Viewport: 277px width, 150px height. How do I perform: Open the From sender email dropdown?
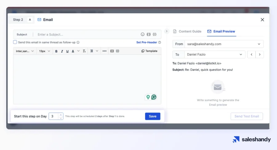point(224,44)
